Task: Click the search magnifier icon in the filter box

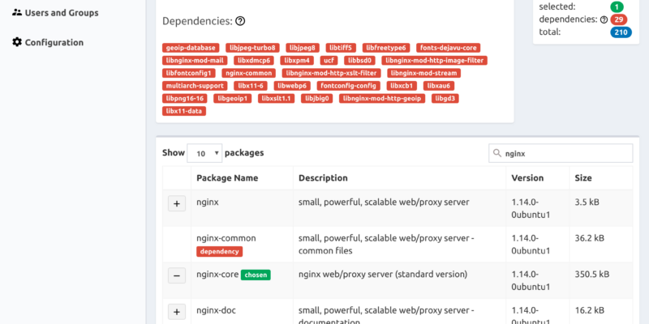Action: coord(496,153)
